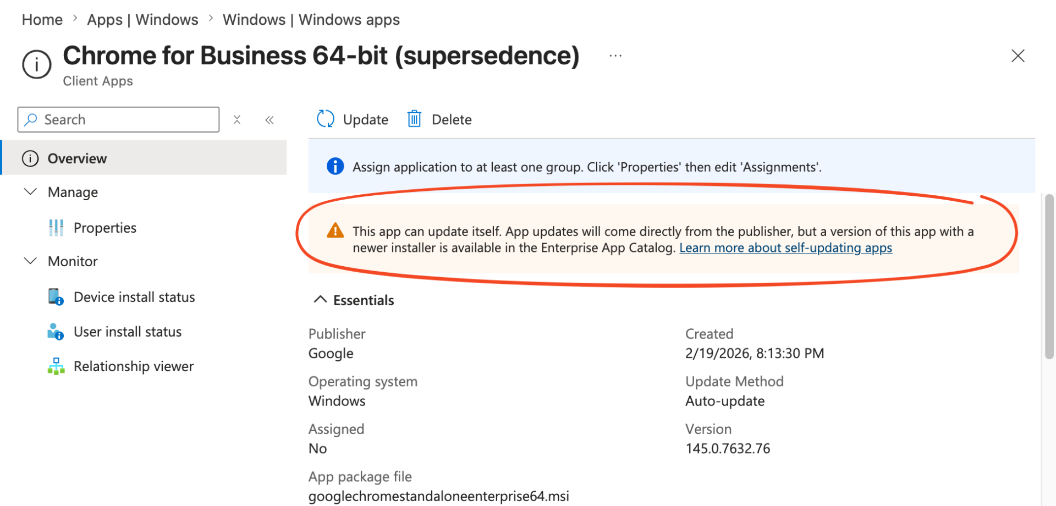This screenshot has height=506, width=1056.
Task: Click the User install status icon
Action: (56, 332)
